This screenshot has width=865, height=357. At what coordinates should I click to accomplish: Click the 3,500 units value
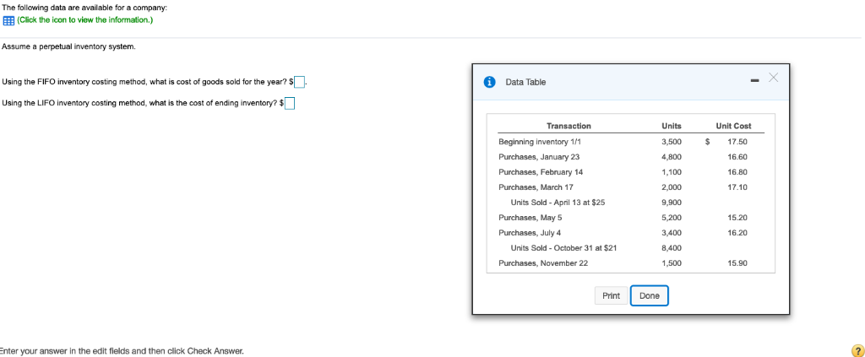pos(672,142)
